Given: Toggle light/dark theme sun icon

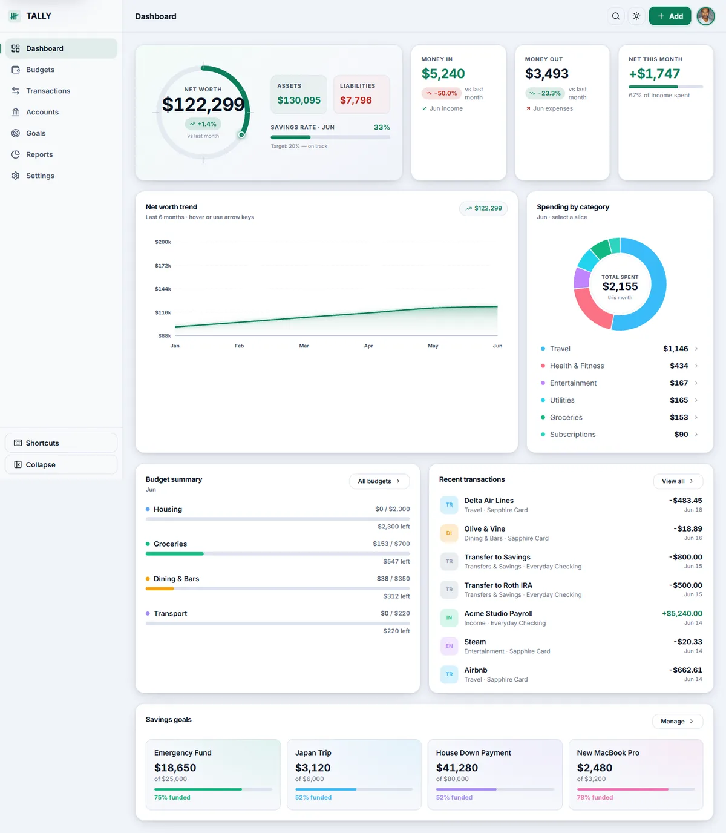Looking at the screenshot, I should (x=636, y=16).
